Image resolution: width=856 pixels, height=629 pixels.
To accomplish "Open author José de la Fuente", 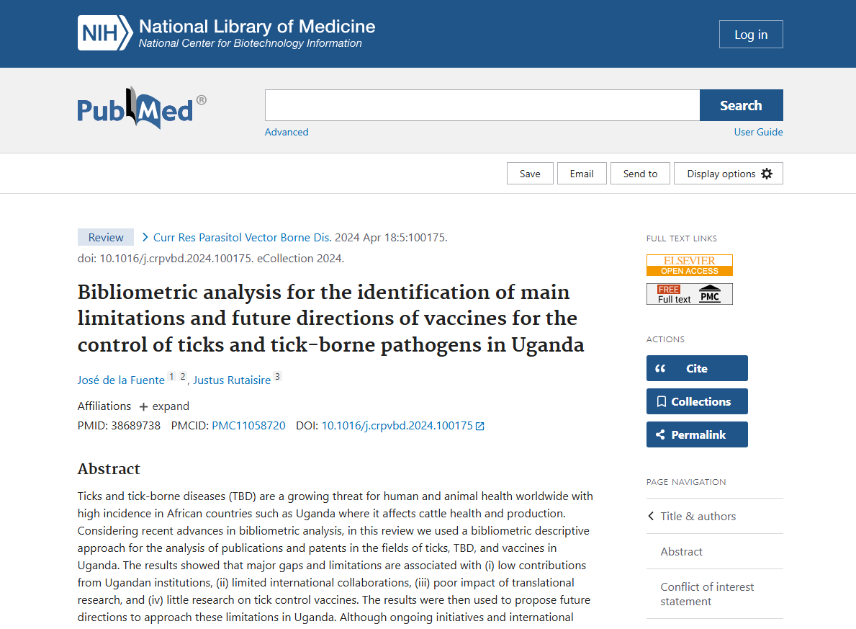I will click(x=121, y=380).
